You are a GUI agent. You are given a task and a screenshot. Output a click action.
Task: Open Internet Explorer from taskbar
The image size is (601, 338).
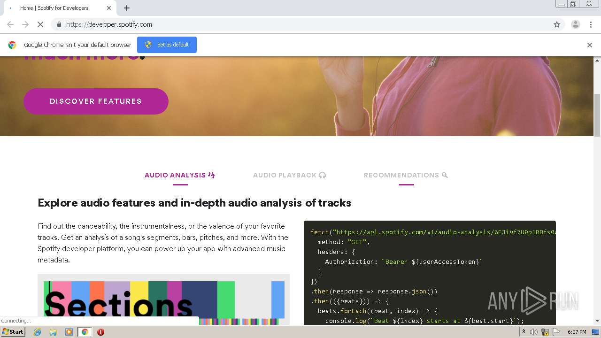tap(37, 332)
